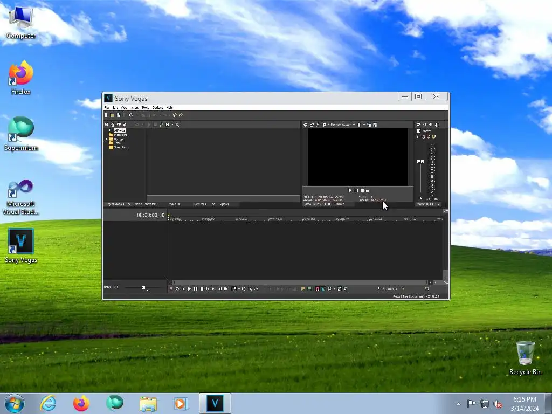Screen dimensions: 552x414
Task: Open edit tool dropdown arrow in transport
Action: tap(239, 289)
